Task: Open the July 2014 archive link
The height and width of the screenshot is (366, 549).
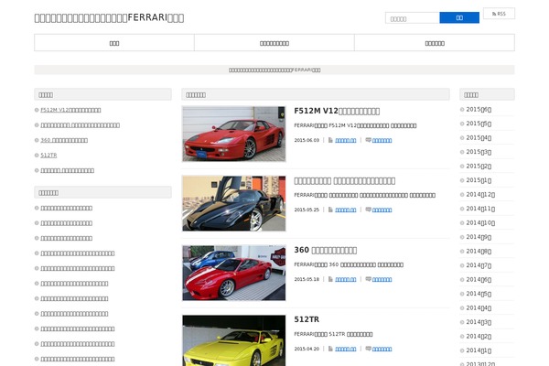Action: pos(479,265)
